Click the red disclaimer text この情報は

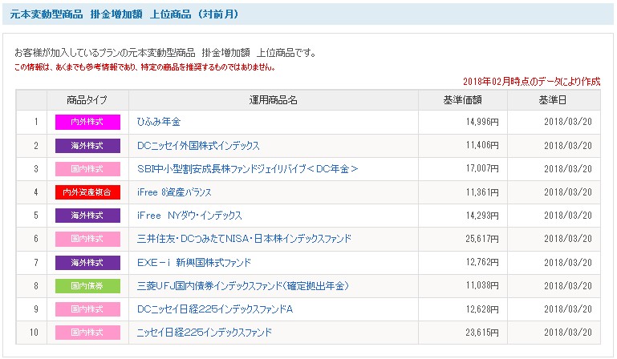click(144, 67)
